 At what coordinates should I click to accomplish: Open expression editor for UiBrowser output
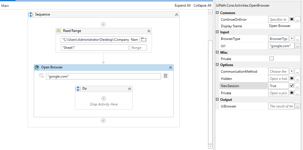[298, 106]
